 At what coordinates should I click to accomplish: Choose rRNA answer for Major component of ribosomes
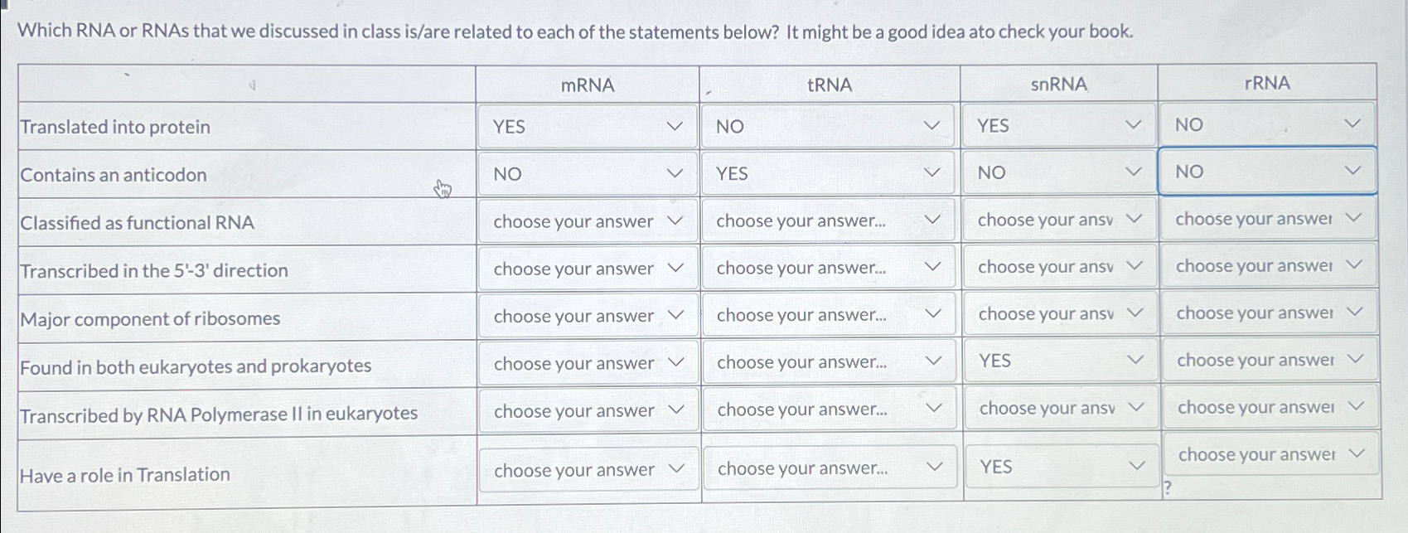[1269, 313]
